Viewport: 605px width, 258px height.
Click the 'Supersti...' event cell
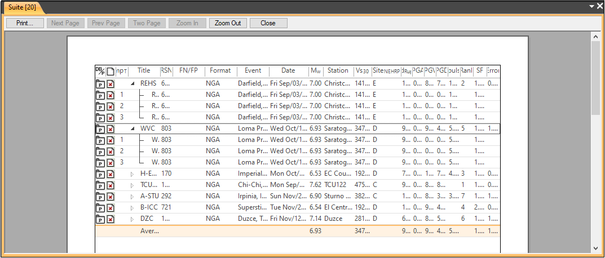coord(253,207)
